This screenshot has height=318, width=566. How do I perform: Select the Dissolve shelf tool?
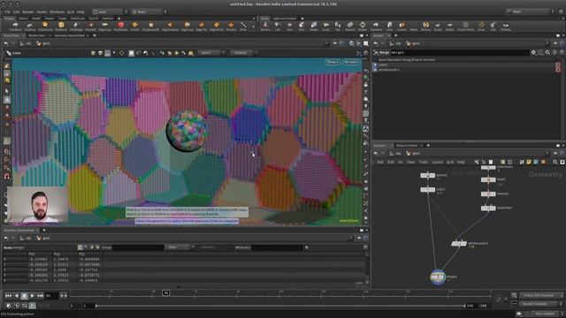point(231,26)
